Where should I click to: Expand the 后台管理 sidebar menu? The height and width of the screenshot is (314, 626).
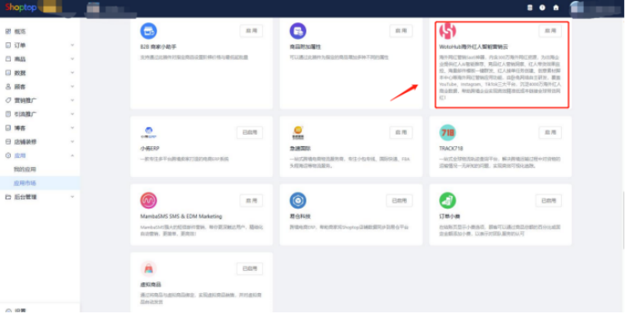coord(40,197)
